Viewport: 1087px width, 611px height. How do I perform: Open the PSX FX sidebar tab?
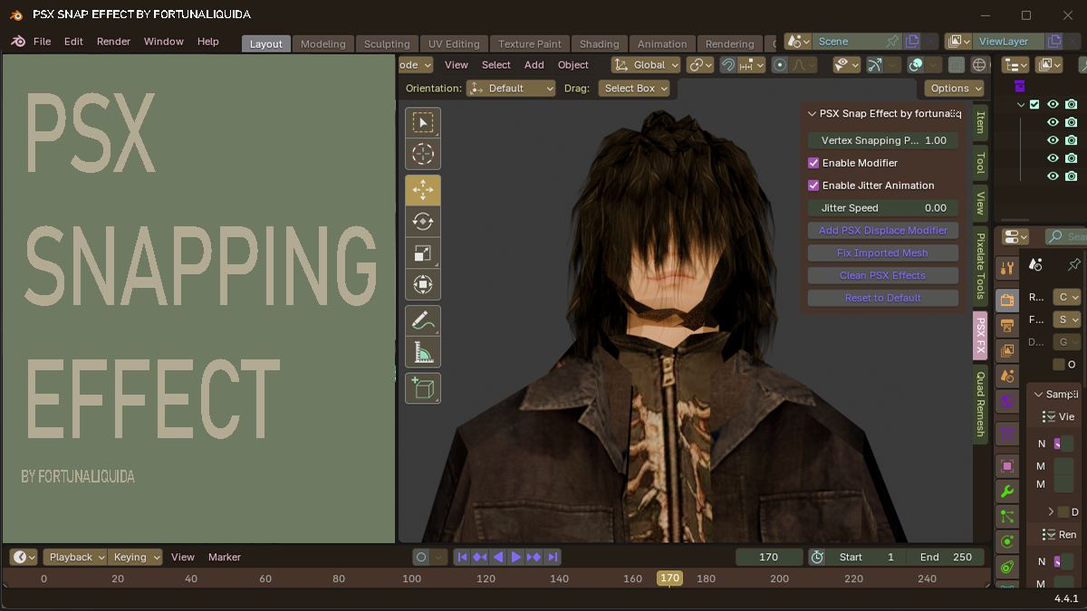click(980, 335)
